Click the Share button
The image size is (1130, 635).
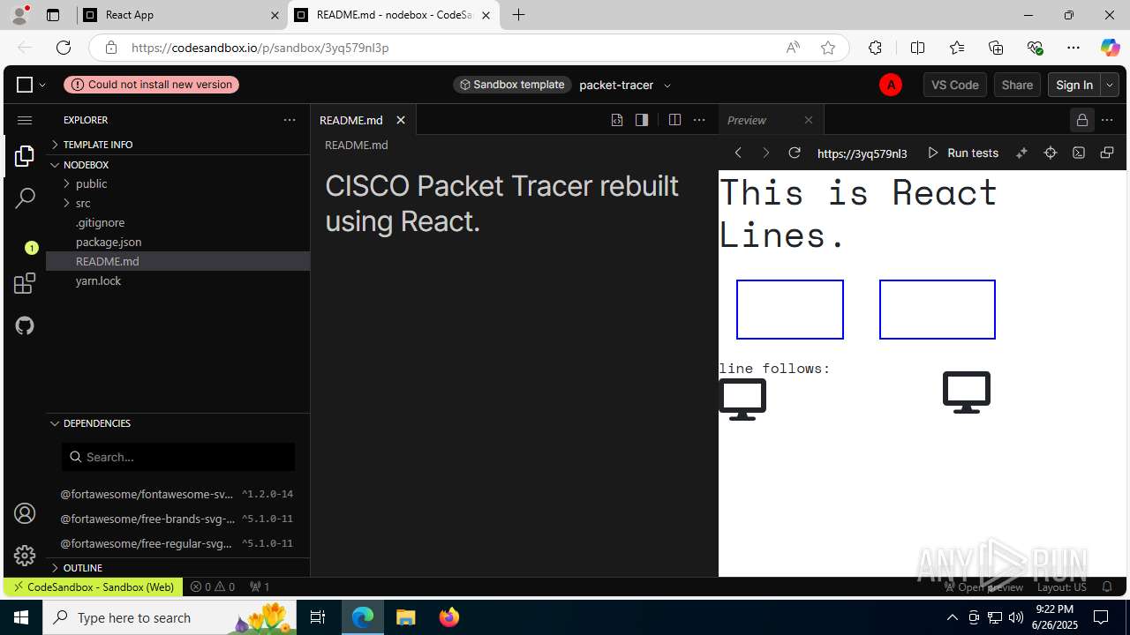coord(1017,85)
